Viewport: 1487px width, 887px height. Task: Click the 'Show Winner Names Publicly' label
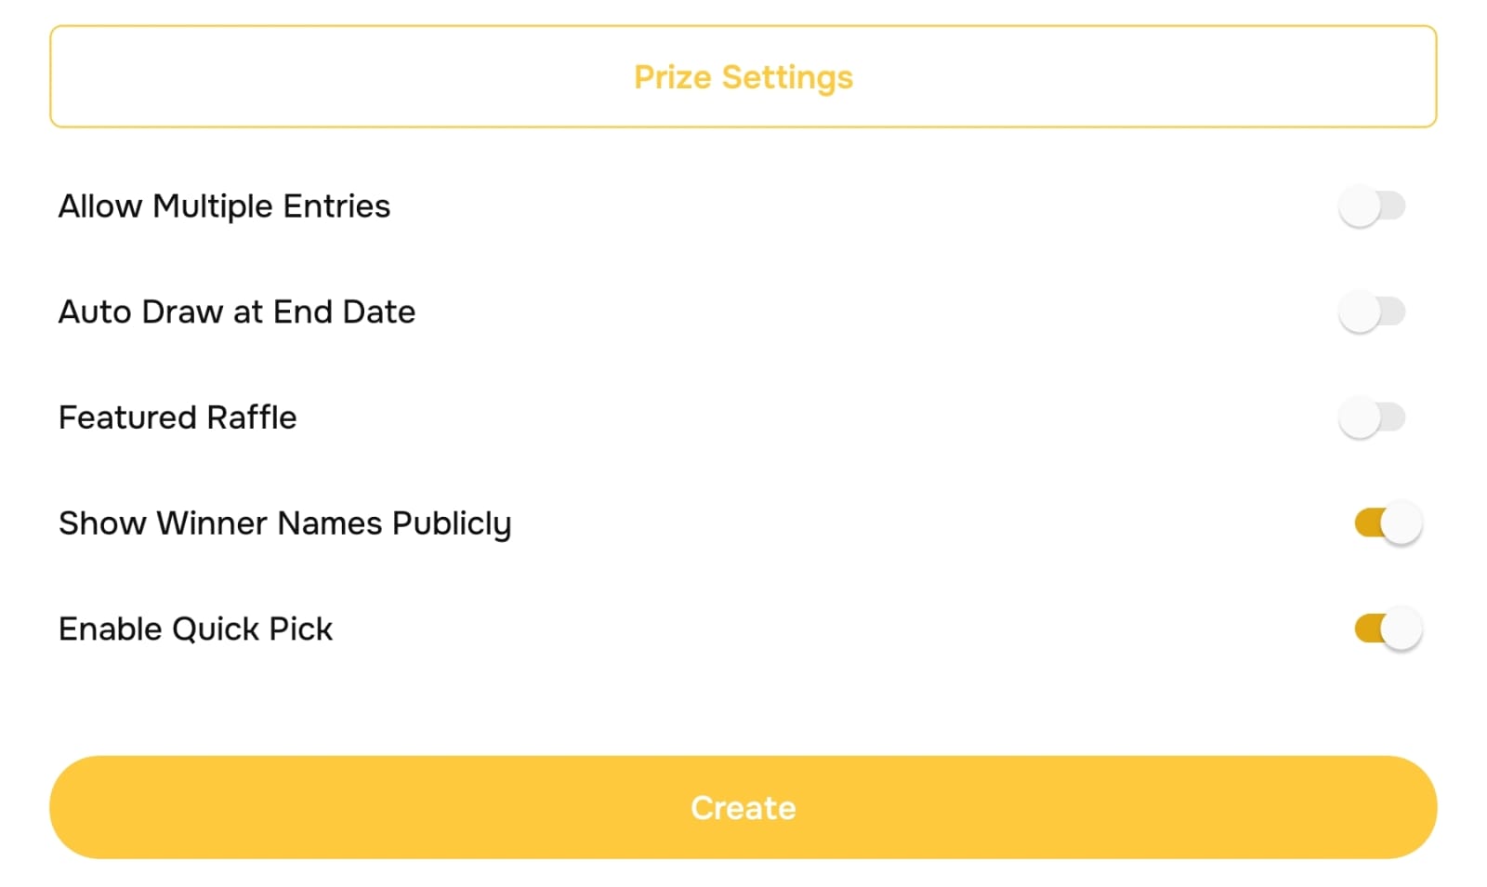coord(284,523)
